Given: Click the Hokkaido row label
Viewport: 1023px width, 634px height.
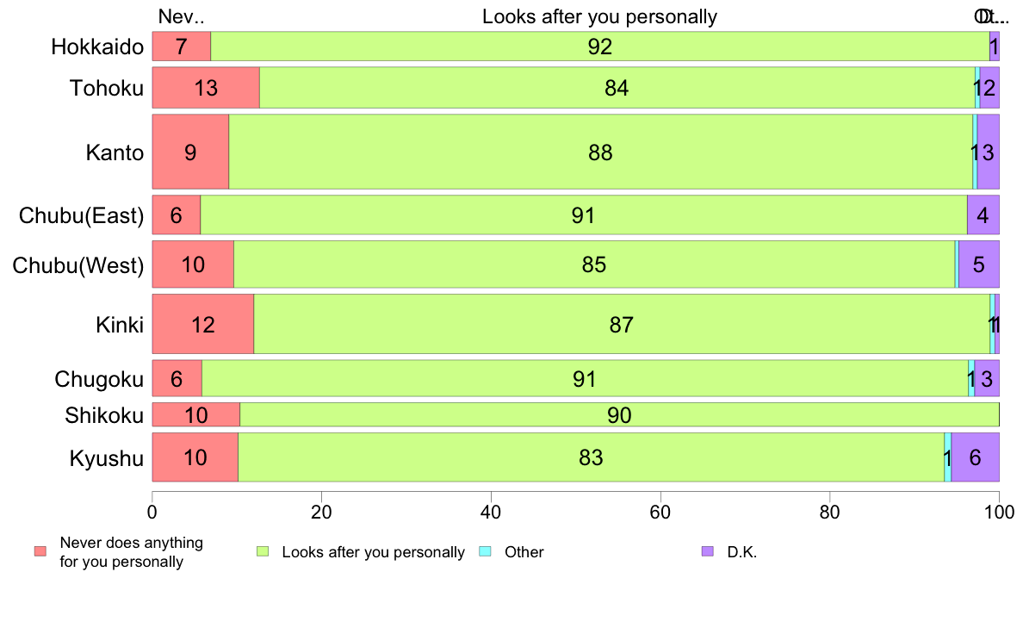Looking at the screenshot, I should click(97, 47).
